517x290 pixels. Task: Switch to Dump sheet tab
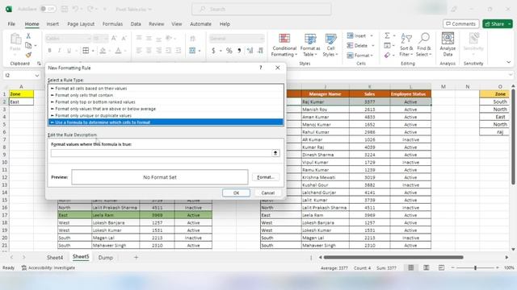click(106, 258)
